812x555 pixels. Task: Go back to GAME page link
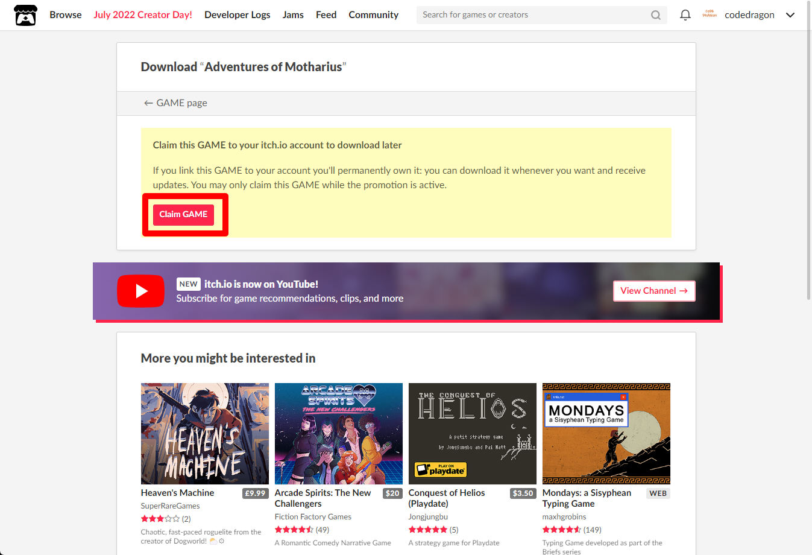point(175,103)
